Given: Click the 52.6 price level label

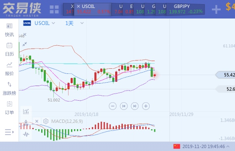Looking at the screenshot, I should click(226, 89).
